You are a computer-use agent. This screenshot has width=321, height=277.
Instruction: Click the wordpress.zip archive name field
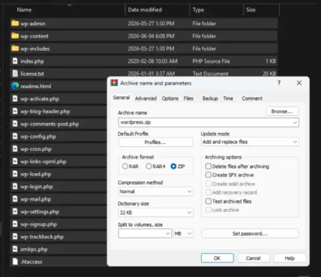[209, 122]
